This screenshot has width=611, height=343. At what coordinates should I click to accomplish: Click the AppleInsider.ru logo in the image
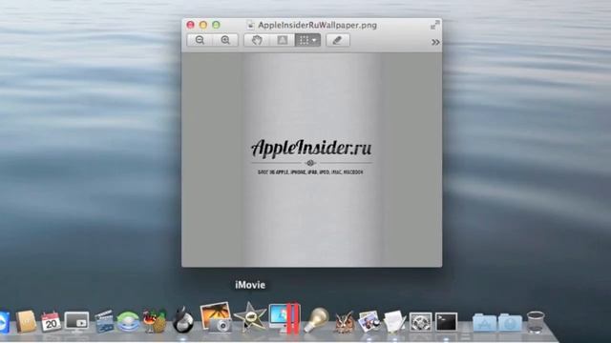coord(311,149)
